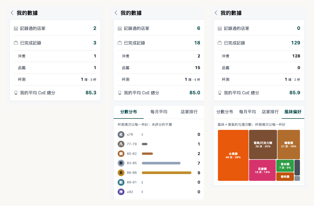Click the completed records value 129

coord(296,43)
